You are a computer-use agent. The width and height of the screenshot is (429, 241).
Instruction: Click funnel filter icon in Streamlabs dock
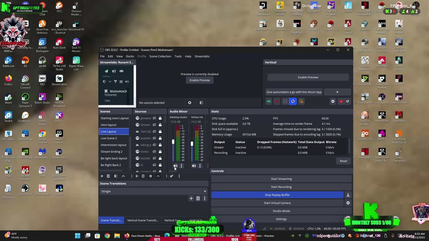click(x=115, y=82)
